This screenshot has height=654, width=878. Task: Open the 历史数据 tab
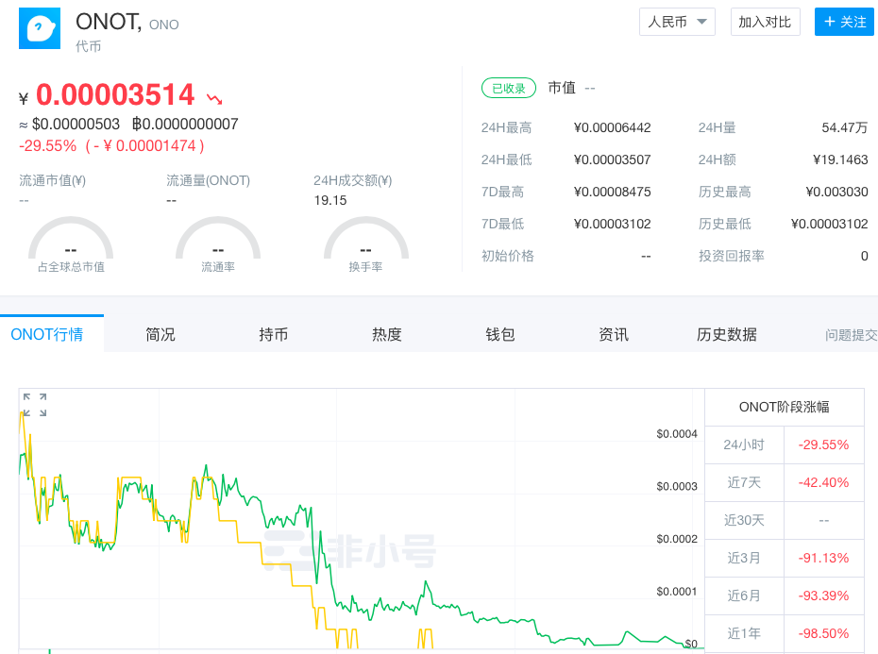tap(727, 334)
